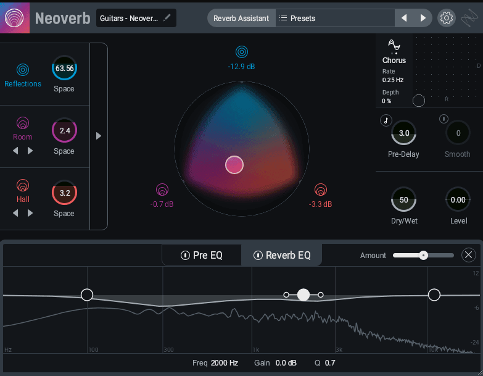Select the filled mid EQ node
Screen dimensions: 483x376
pyautogui.click(x=303, y=295)
